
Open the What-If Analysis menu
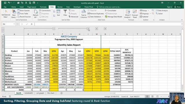(x=128, y=14)
